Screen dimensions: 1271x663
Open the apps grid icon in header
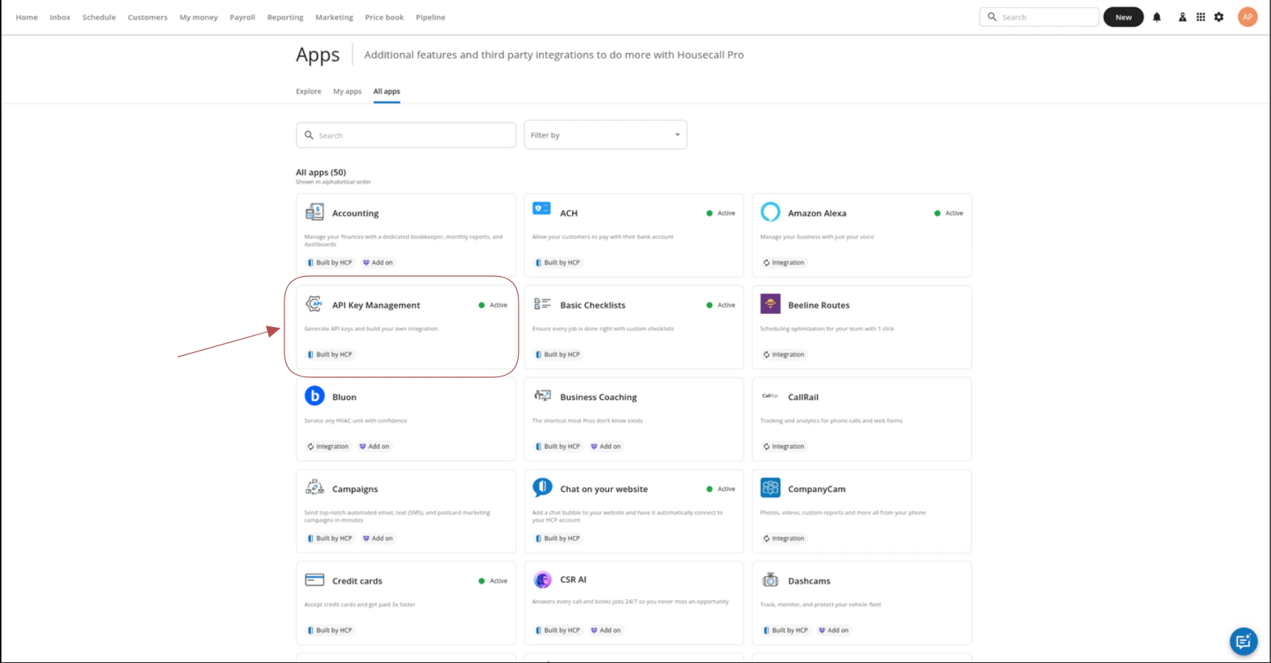pos(1201,17)
